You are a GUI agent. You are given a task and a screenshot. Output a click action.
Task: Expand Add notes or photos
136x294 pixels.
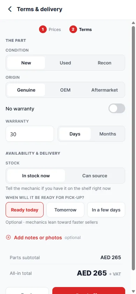(x=38, y=238)
